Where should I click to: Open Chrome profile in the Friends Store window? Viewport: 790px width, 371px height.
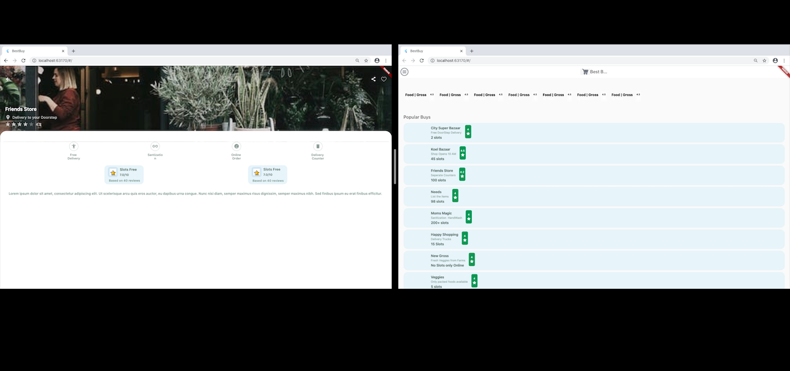point(377,60)
